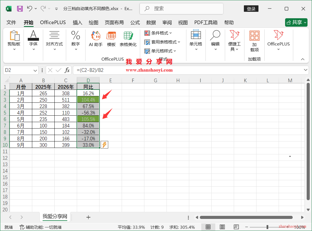
Task: Click in the search box 搜索
Action: tap(181, 9)
